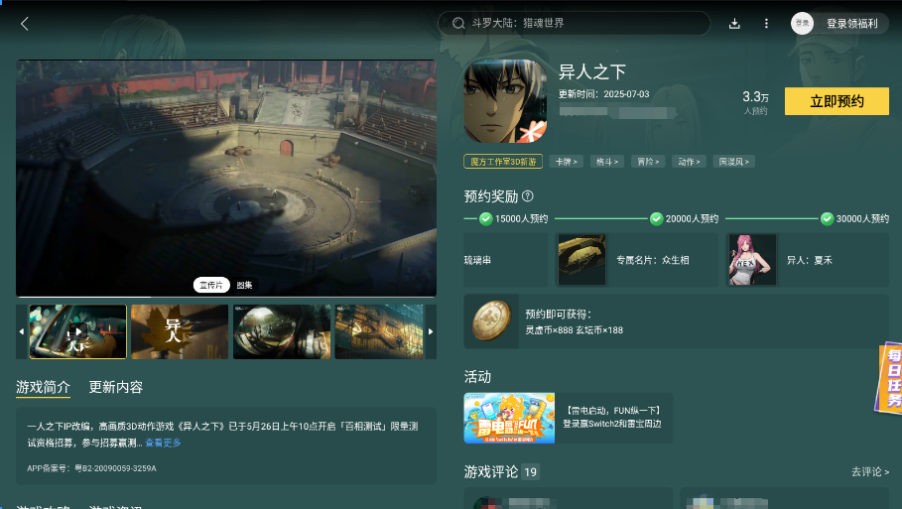902x509 pixels.
Task: Open the 预约奖励 help question mark
Action: tap(528, 196)
